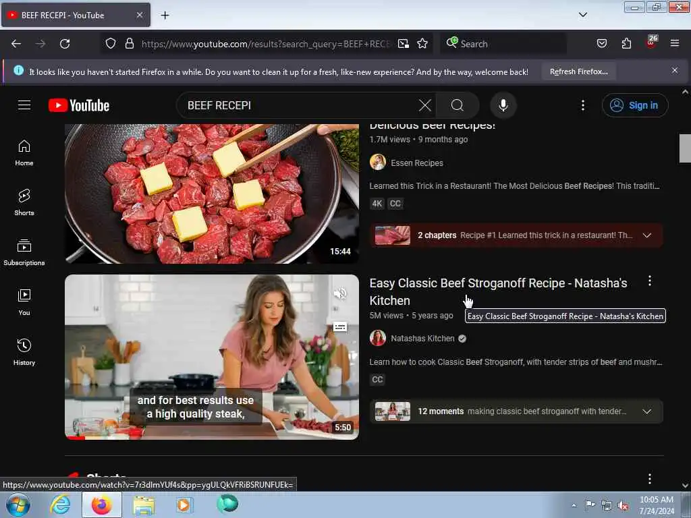
Task: Open the Firefox extensions puzzle icon
Action: coord(626,43)
